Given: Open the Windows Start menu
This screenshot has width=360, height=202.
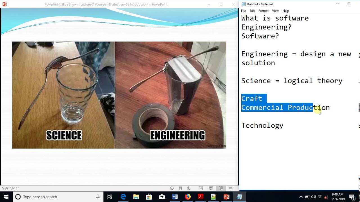Looking at the screenshot, I should [x=6, y=197].
